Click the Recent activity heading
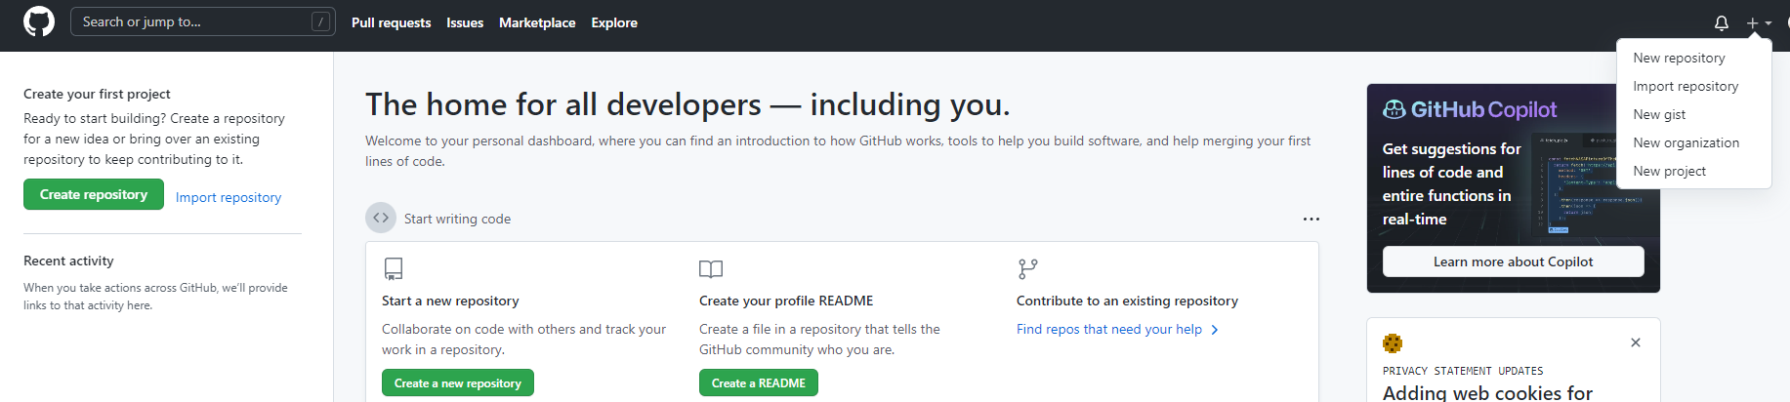Screen dimensions: 1790x402 [68, 261]
